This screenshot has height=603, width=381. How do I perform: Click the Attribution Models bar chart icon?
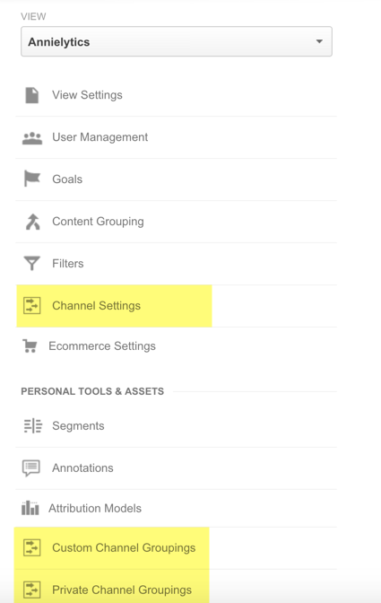point(30,508)
